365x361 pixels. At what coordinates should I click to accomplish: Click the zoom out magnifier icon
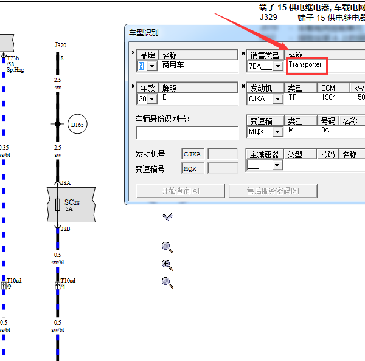[167, 283]
